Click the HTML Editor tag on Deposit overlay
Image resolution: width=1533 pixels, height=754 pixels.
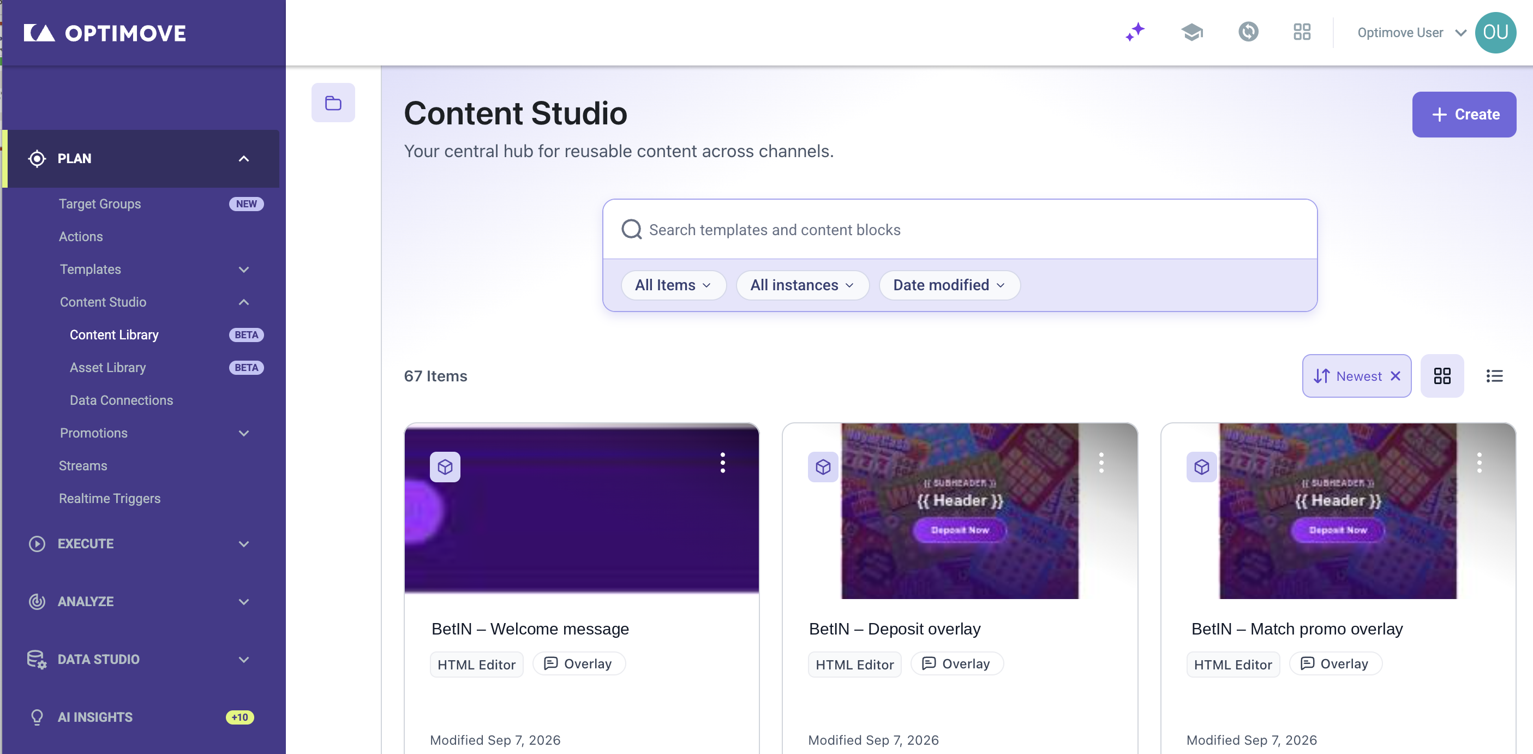[854, 664]
